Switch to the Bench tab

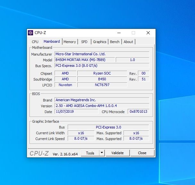pos(115,42)
